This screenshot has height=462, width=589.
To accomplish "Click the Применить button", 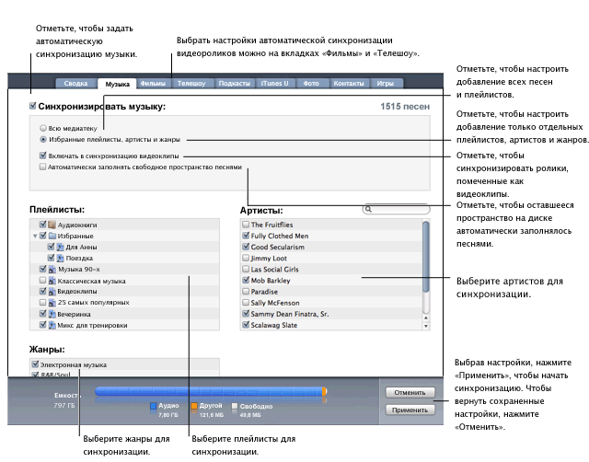I will click(410, 410).
